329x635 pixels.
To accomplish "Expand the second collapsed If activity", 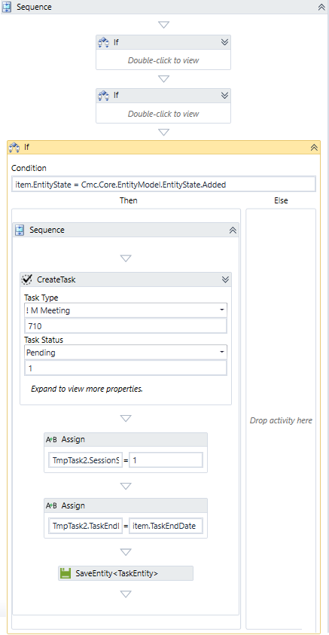I will point(225,95).
